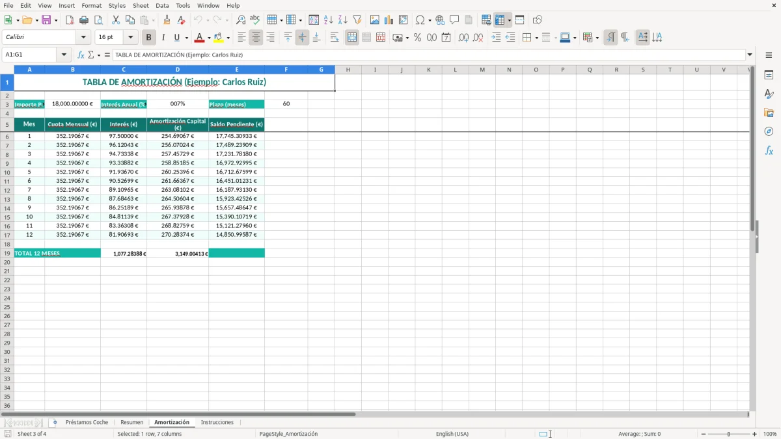Expand the Name Box dropdown

[64, 55]
